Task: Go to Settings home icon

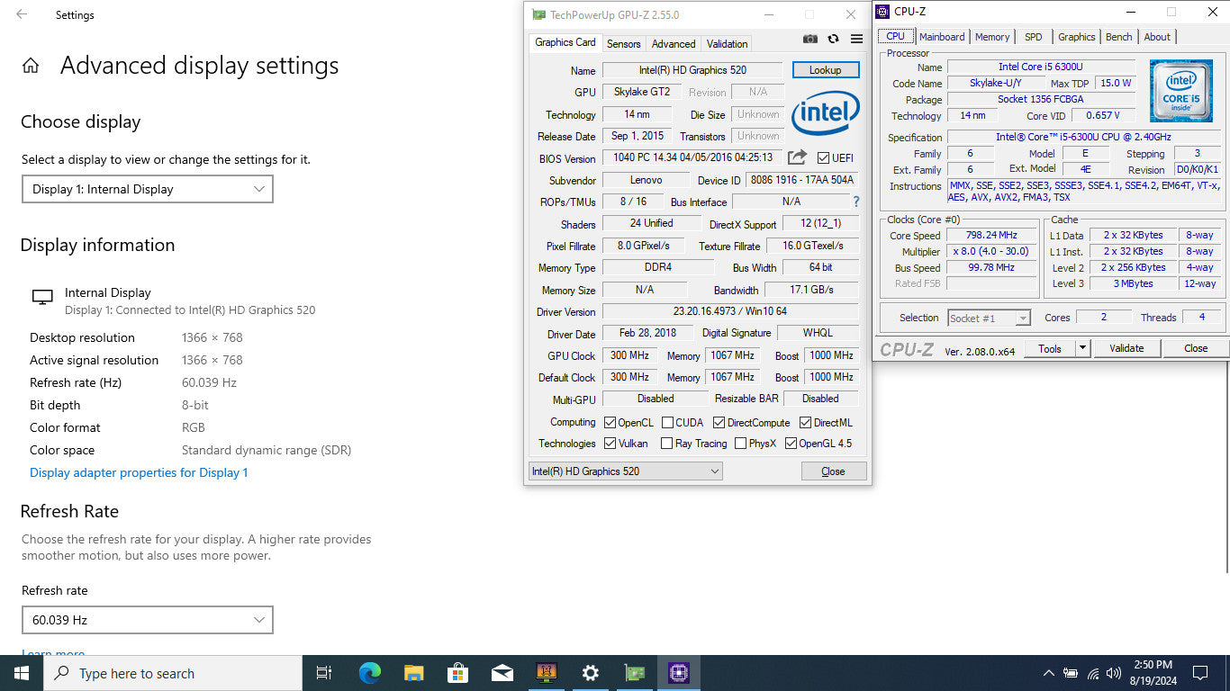Action: (x=31, y=66)
